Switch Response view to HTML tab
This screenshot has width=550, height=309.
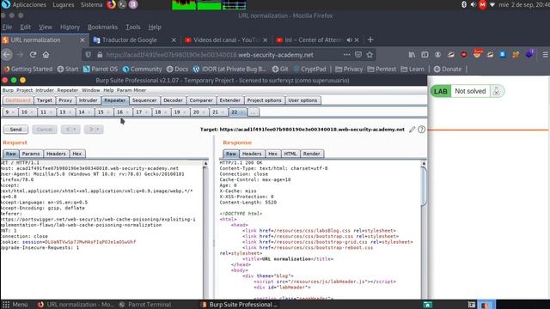[x=290, y=154]
